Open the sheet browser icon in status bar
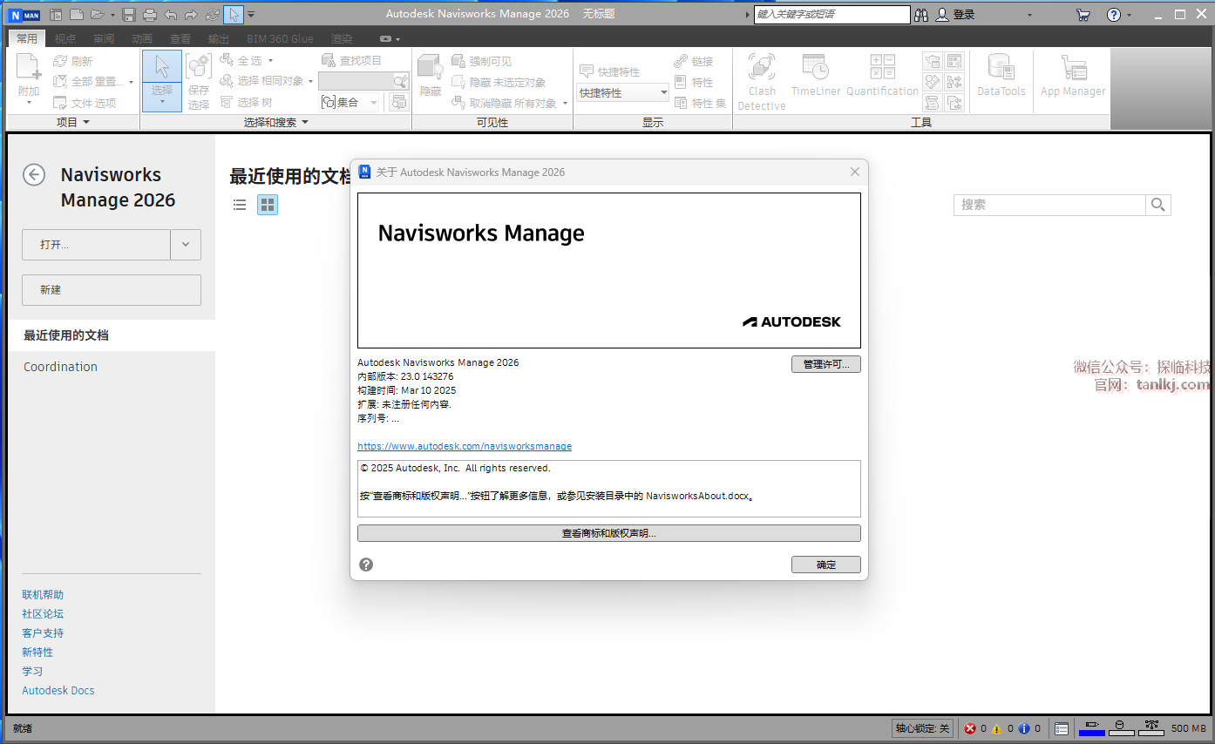Image resolution: width=1215 pixels, height=744 pixels. click(1062, 728)
